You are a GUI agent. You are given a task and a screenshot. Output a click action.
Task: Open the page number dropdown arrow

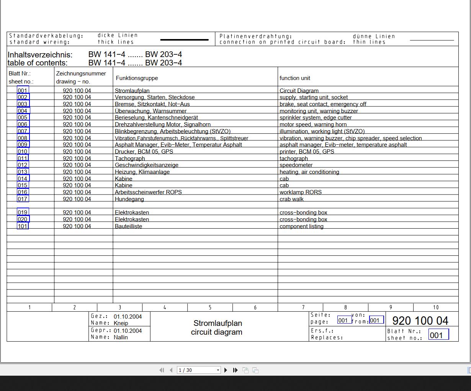218,370
